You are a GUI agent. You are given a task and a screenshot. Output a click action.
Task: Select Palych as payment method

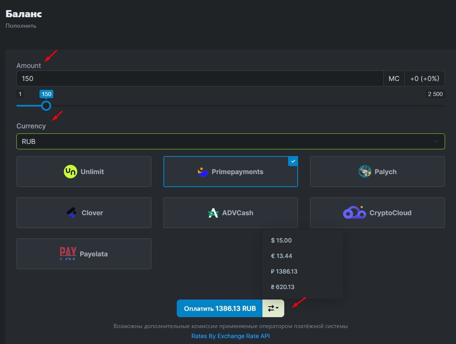pos(377,172)
